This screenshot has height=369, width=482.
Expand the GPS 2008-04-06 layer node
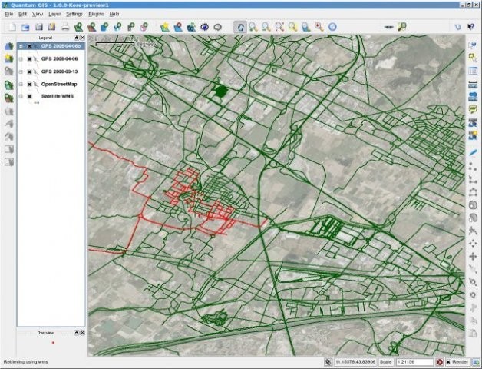(21, 59)
